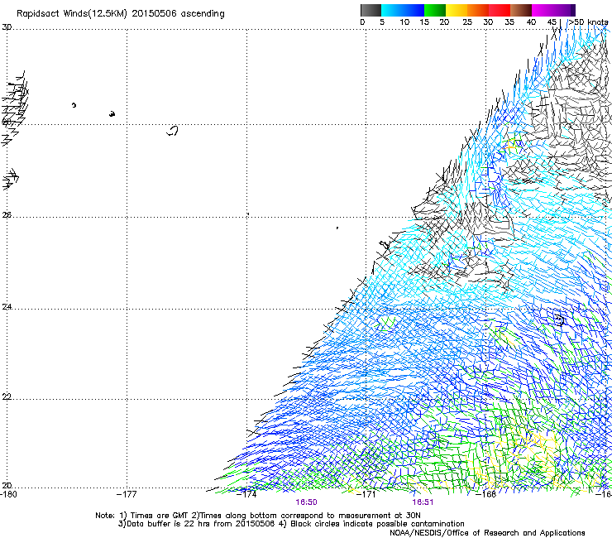The image size is (612, 538).
Task: Click the gray 0-5 knots color segment
Action: [x=371, y=10]
